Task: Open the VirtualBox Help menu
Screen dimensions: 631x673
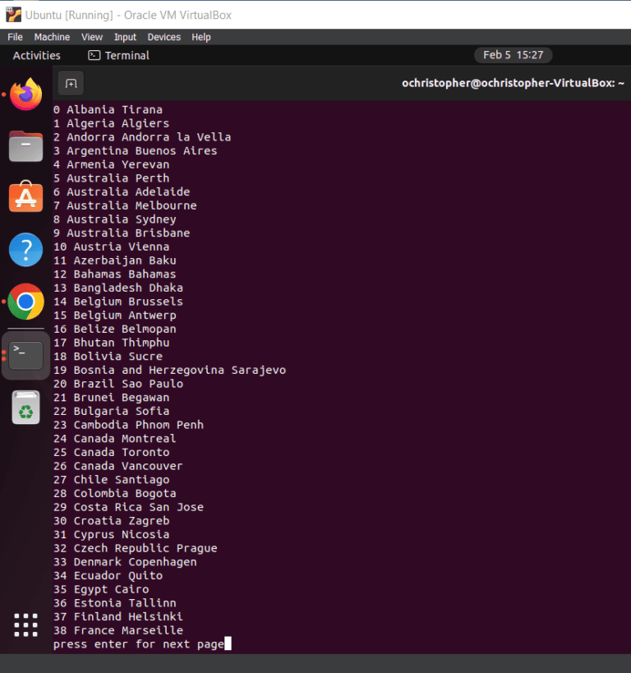Action: [x=201, y=37]
